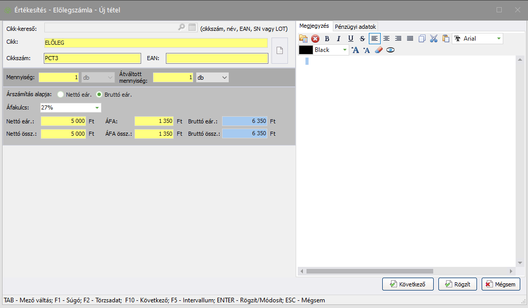Switch to the Pénzügyi adatok tab
The image size is (528, 308).
click(355, 26)
